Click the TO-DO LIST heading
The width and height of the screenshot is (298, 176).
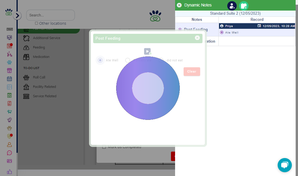tap(31, 68)
